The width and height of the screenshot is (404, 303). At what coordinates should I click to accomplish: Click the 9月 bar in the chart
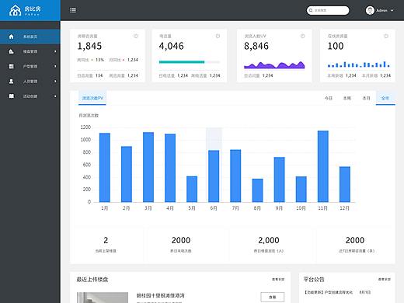279,179
